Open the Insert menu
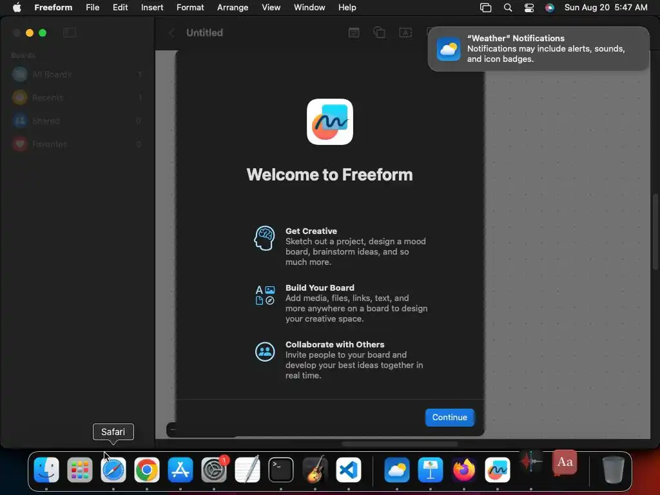This screenshot has width=660, height=495. [152, 7]
